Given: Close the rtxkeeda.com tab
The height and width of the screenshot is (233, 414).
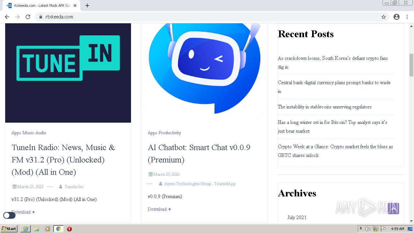Looking at the screenshot, I should pyautogui.click(x=75, y=6).
